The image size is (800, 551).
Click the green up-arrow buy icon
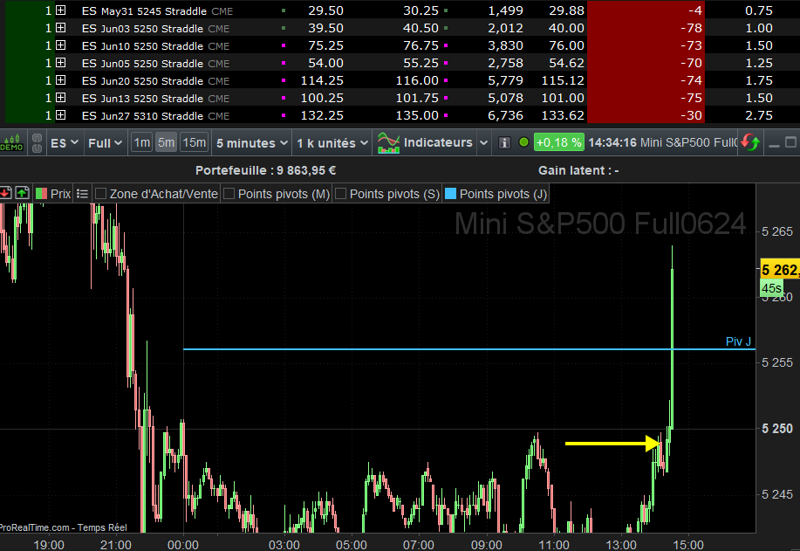pos(22,193)
